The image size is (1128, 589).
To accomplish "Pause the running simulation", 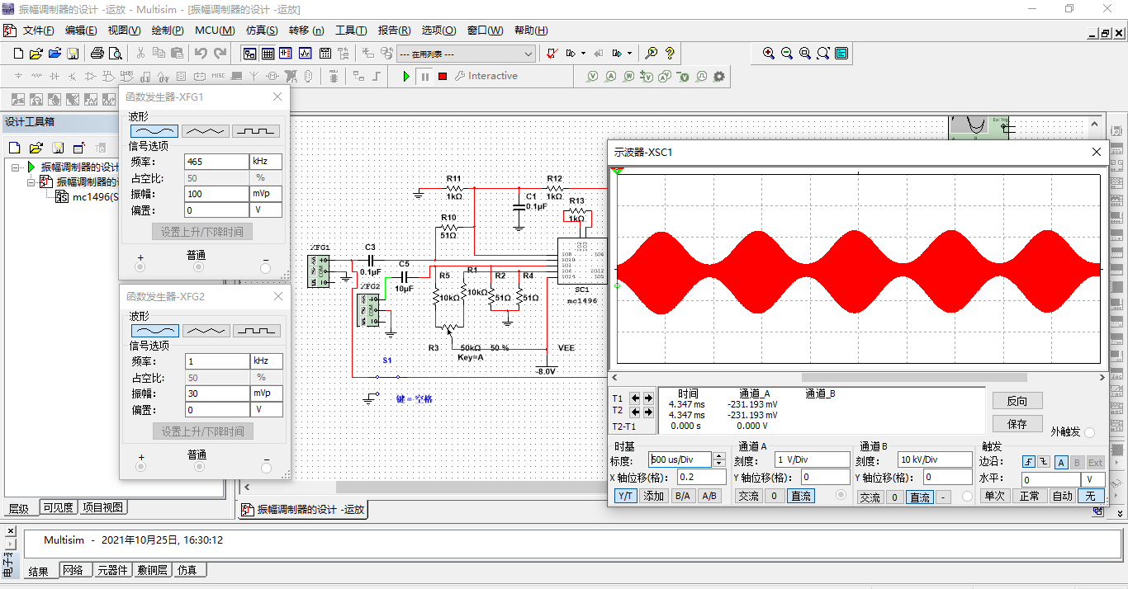I will (424, 76).
